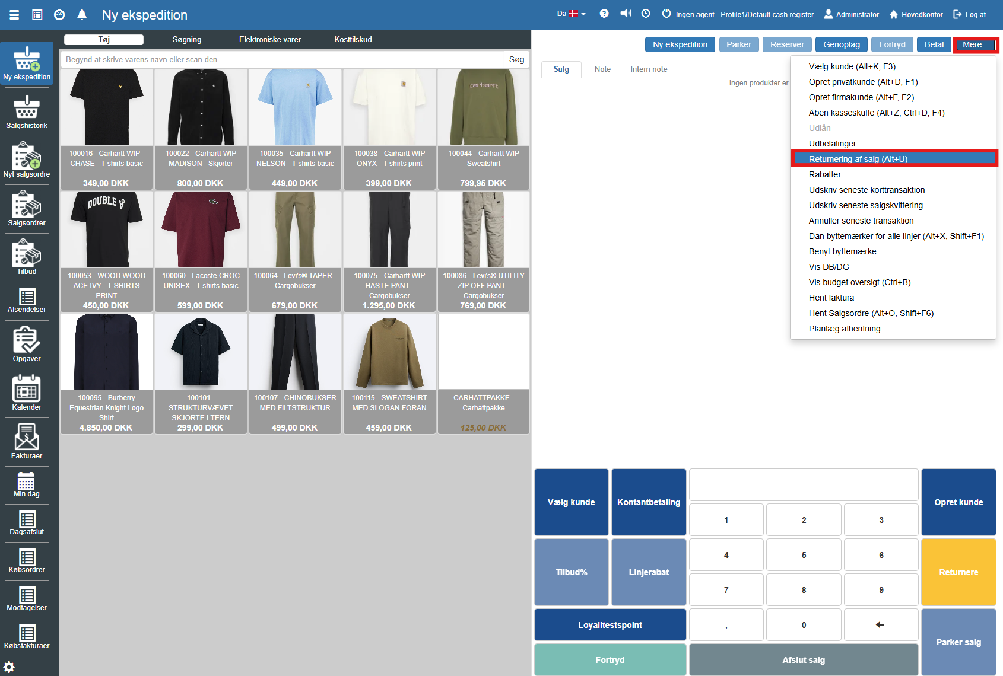This screenshot has width=1003, height=676.
Task: Open the Note tab
Action: [x=602, y=69]
